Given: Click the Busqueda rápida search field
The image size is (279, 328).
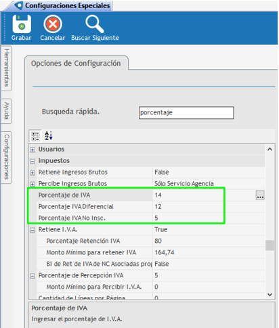Looking at the screenshot, I should [x=186, y=112].
